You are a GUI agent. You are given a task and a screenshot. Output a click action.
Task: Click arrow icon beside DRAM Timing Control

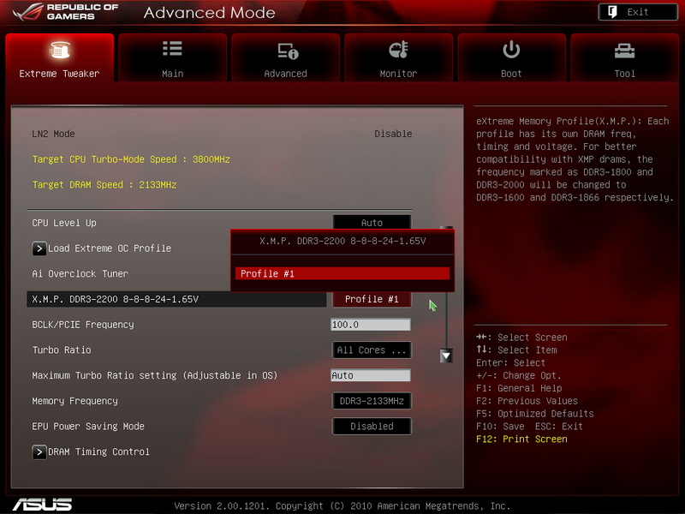39,452
